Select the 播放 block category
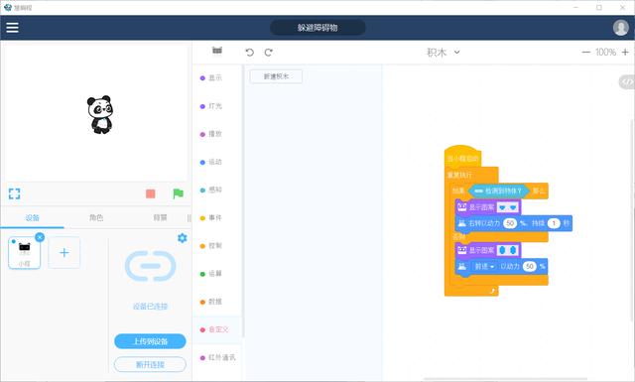 click(x=211, y=134)
